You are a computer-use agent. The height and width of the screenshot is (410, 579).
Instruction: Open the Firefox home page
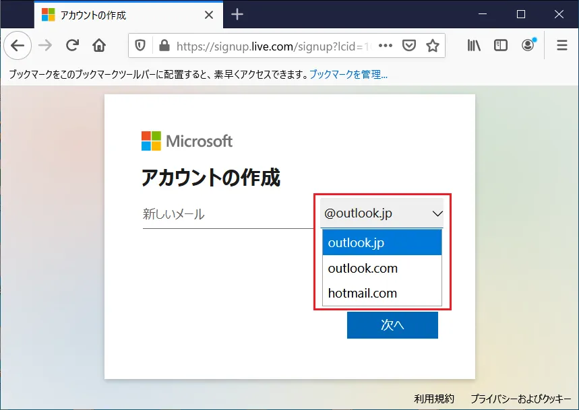click(99, 45)
